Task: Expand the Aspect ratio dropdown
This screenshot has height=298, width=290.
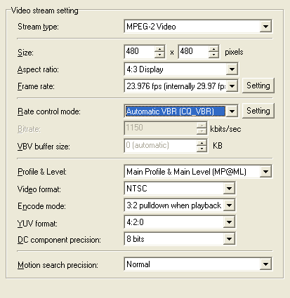Action: [232, 69]
